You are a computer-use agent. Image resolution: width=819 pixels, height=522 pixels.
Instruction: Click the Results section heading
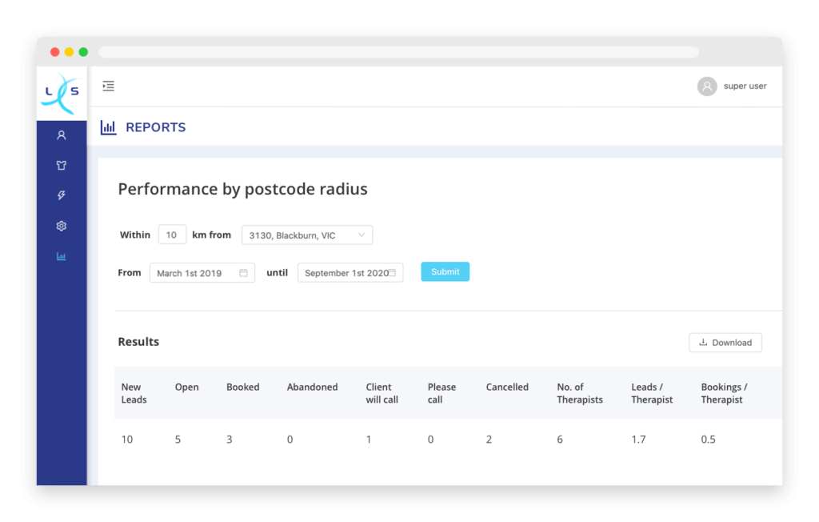[x=138, y=342]
